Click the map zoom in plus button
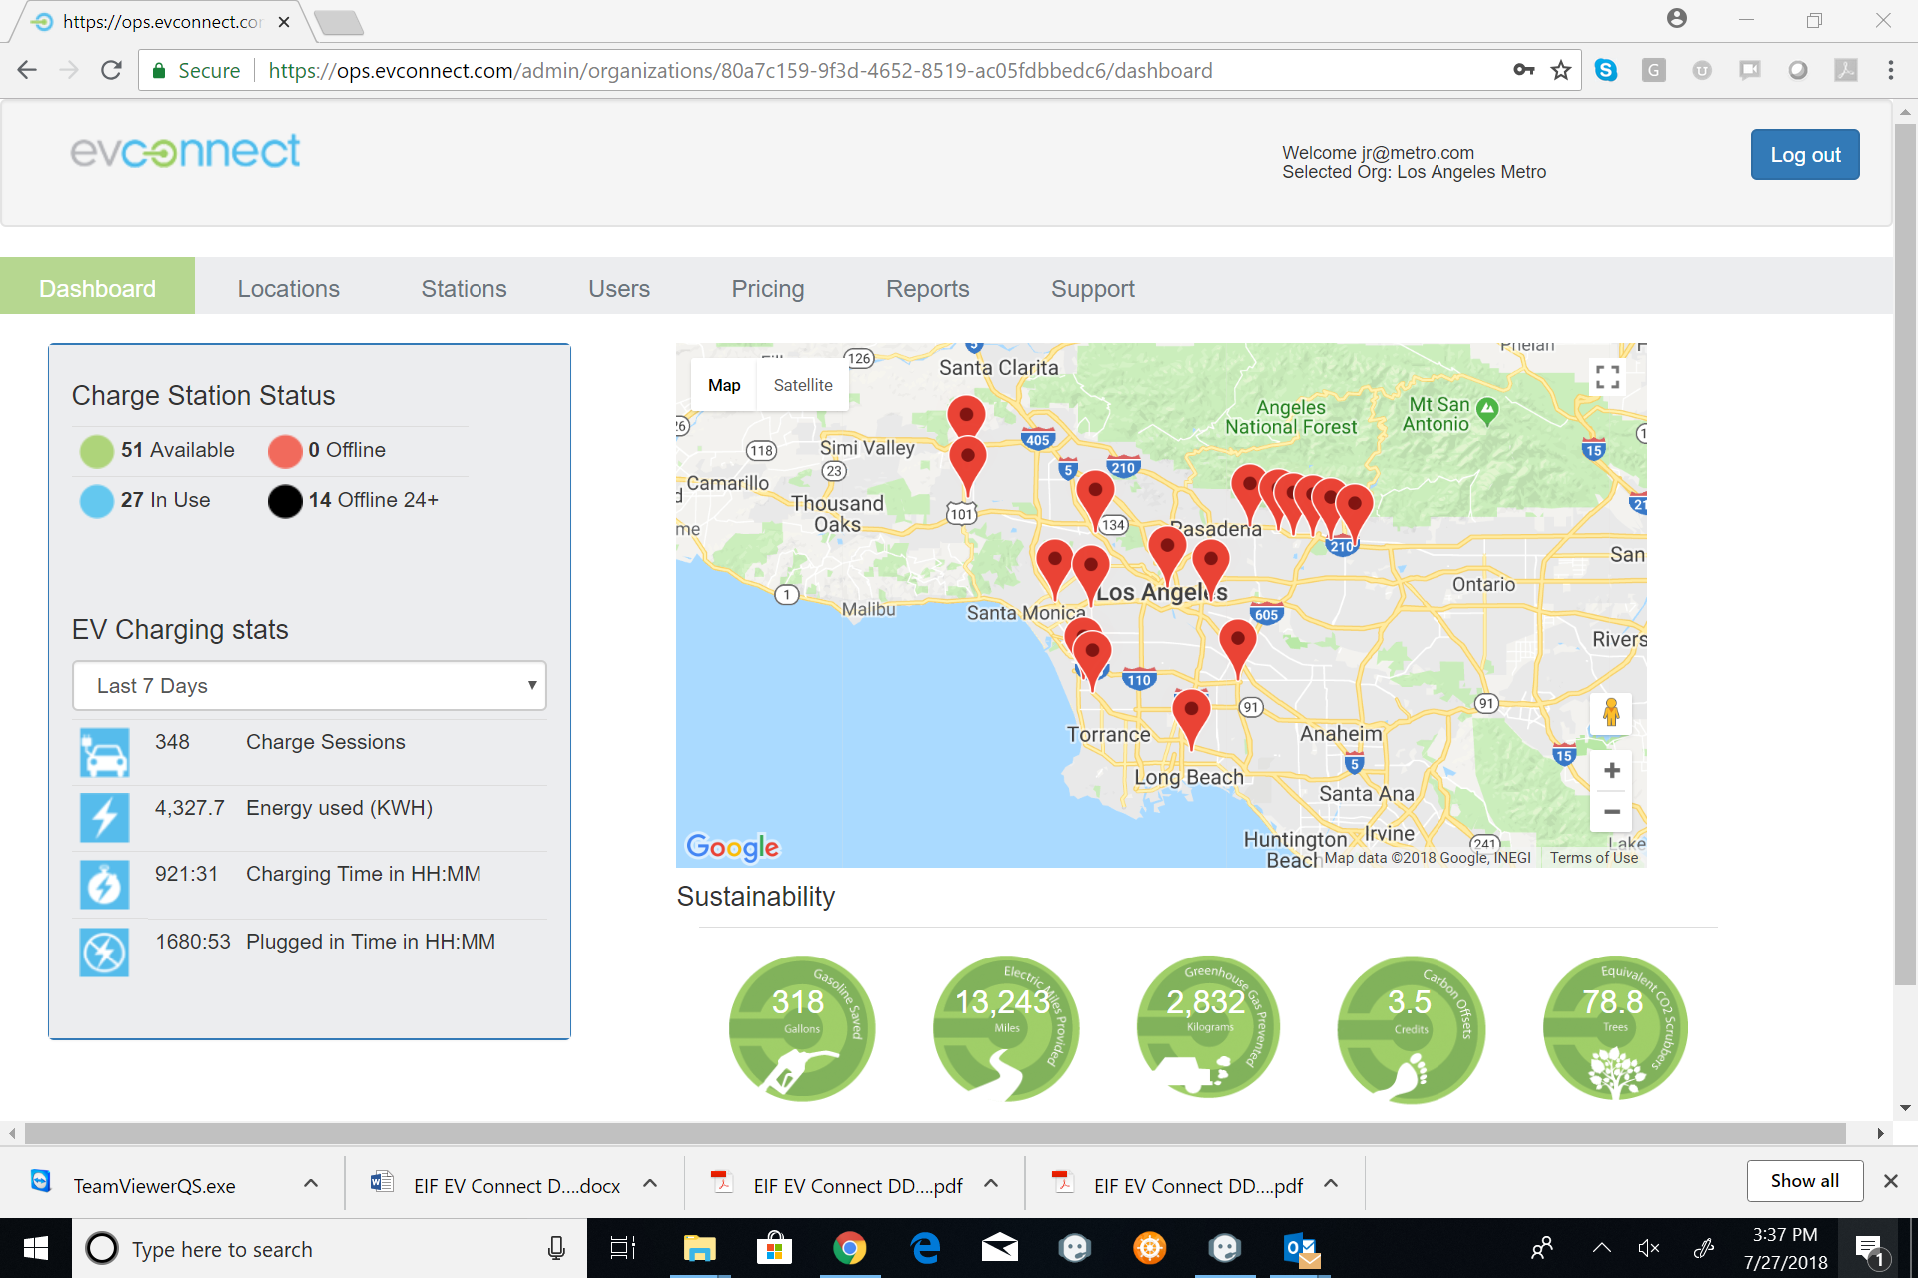Image resolution: width=1918 pixels, height=1278 pixels. point(1611,770)
